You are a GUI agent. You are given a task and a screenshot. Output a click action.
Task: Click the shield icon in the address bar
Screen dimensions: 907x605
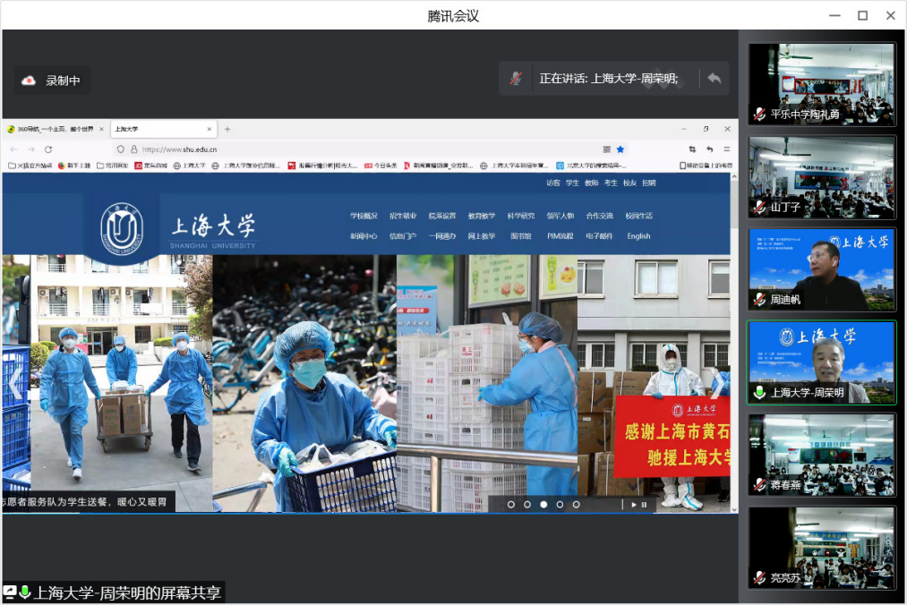[x=120, y=149]
